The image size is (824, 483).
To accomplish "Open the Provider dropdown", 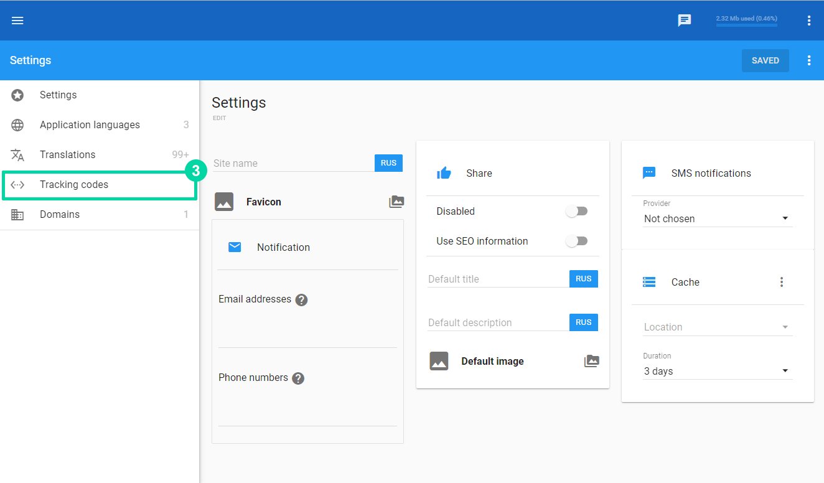I will coord(718,218).
